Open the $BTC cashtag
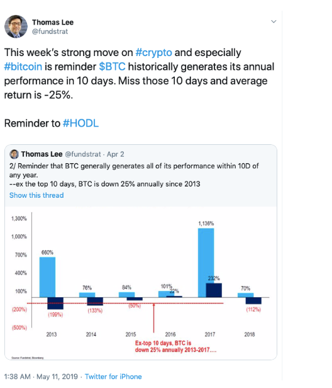This screenshot has height=388, width=332. tap(112, 67)
